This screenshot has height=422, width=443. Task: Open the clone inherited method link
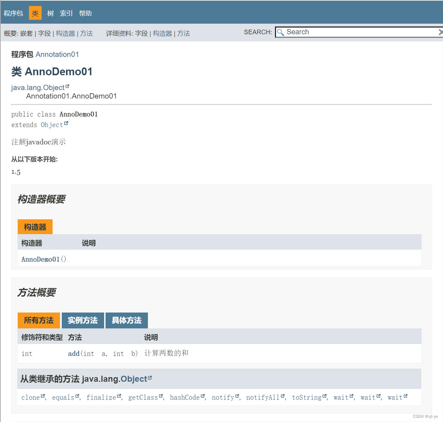31,398
